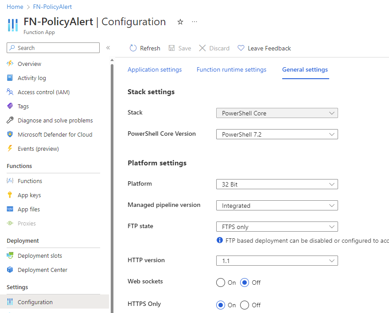Click the Discard X icon
Image resolution: width=389 pixels, height=313 pixels.
[x=202, y=48]
